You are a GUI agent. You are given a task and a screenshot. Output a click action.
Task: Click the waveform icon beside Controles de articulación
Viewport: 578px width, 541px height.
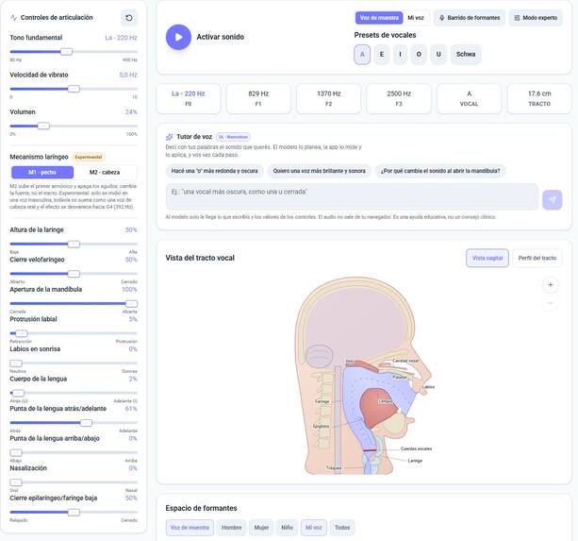click(x=13, y=17)
